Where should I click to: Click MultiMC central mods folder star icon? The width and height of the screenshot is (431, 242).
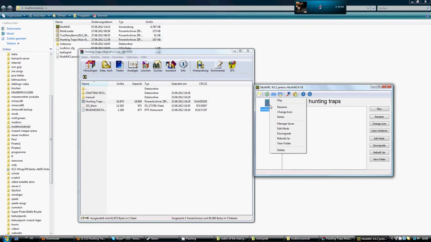pyautogui.click(x=280, y=94)
